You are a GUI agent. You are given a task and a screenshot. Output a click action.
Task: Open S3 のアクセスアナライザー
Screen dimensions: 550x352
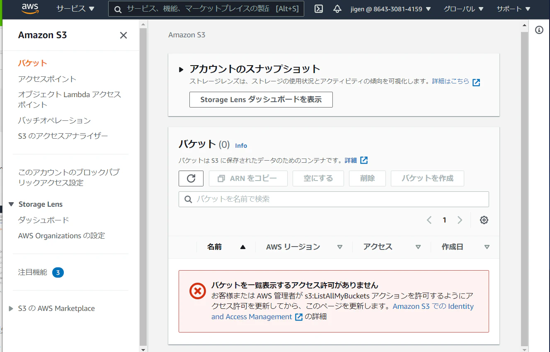pyautogui.click(x=63, y=136)
